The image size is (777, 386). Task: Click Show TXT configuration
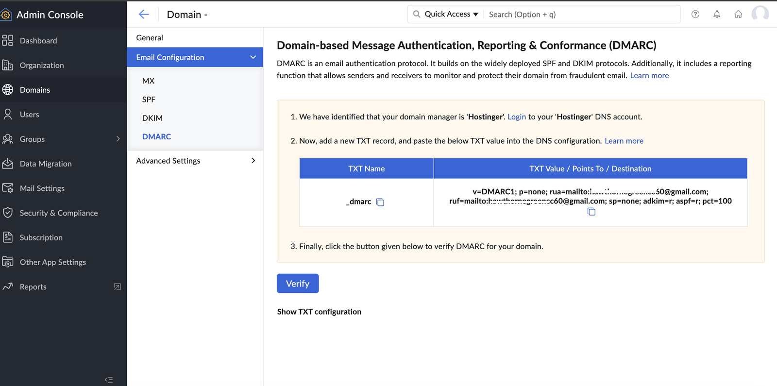[x=319, y=312]
